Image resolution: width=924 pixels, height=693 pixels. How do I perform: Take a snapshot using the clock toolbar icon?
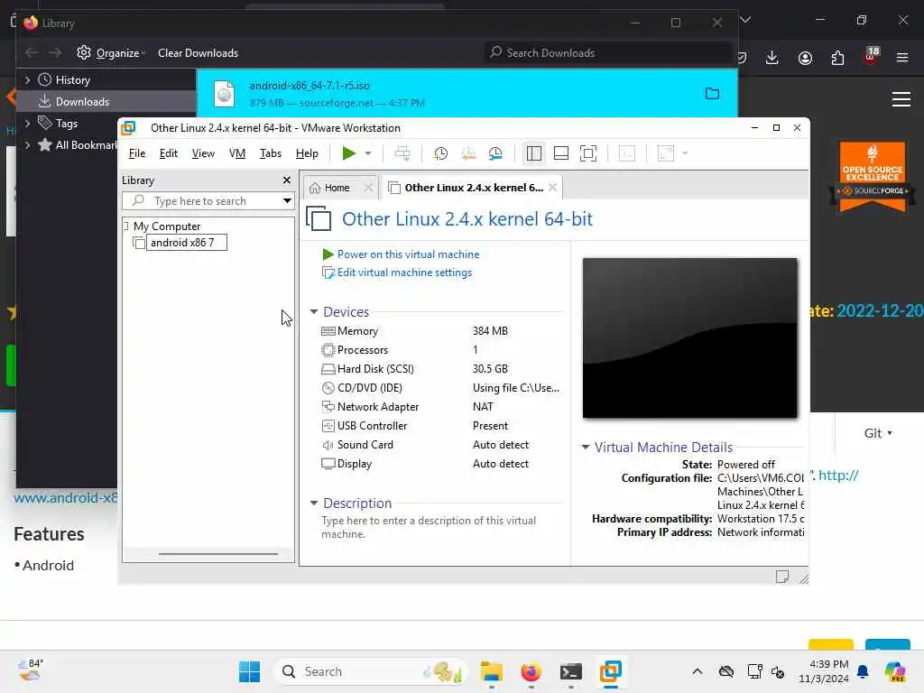[x=440, y=153]
